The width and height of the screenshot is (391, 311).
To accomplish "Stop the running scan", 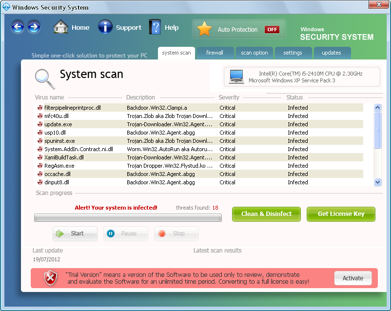I will coord(176,233).
